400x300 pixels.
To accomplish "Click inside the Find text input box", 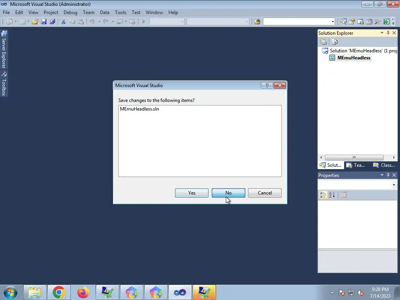I will pyautogui.click(x=297, y=22).
